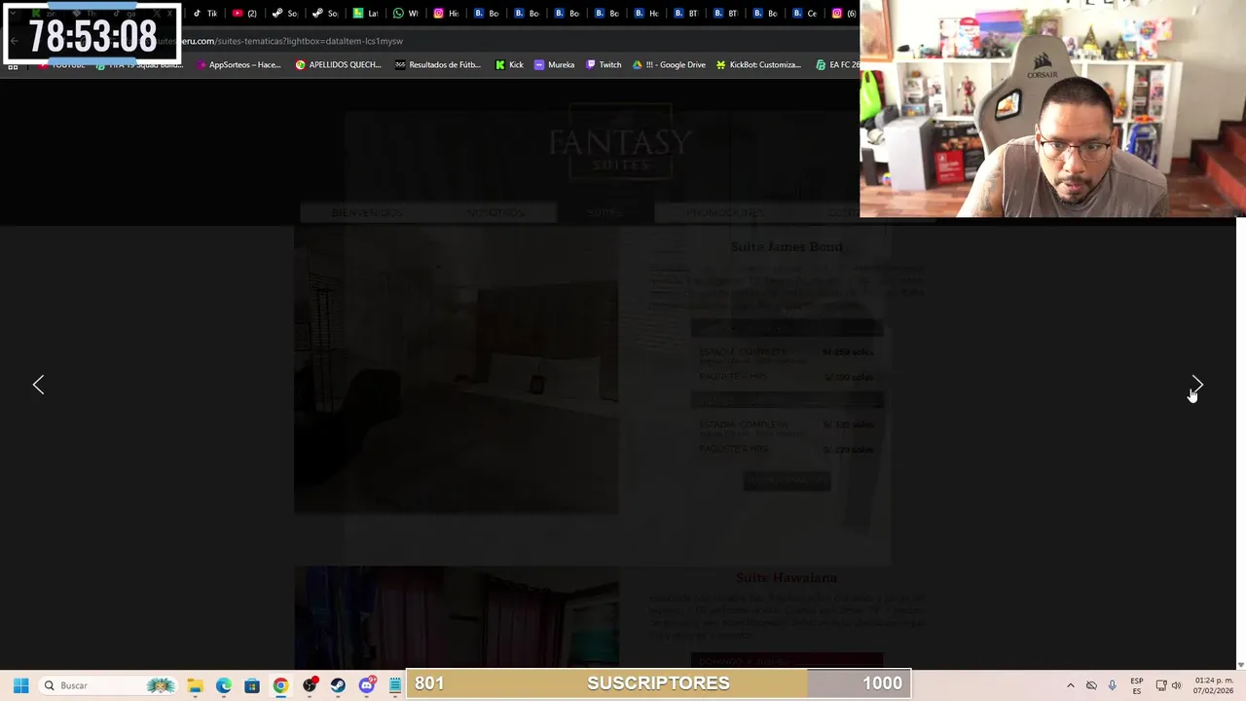Go to the previous lightbox image arrow
This screenshot has height=701, width=1246.
pyautogui.click(x=39, y=385)
